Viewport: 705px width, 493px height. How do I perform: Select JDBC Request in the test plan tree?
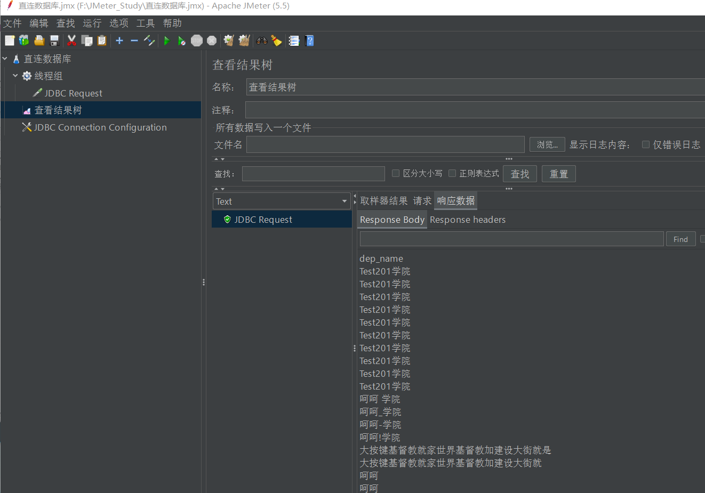(x=74, y=93)
